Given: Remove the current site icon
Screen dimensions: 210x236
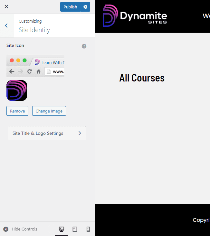Looking at the screenshot, I should (x=17, y=111).
